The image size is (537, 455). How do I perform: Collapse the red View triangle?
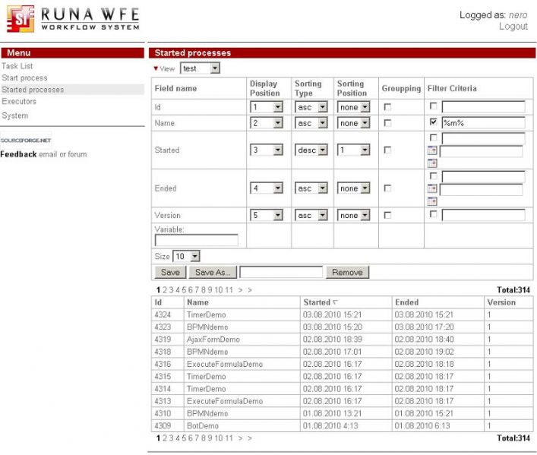[156, 68]
